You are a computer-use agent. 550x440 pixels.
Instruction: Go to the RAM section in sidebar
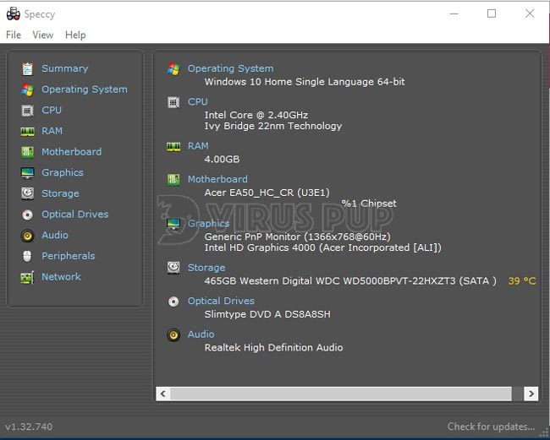point(52,131)
